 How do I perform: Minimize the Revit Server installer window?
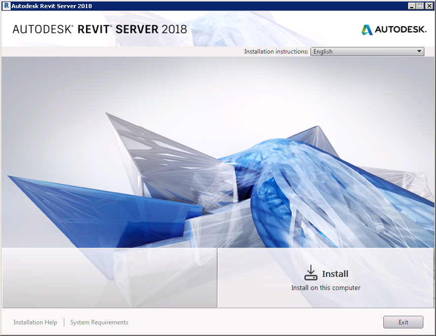point(412,6)
